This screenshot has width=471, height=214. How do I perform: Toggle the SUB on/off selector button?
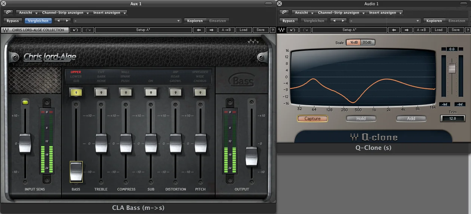pyautogui.click(x=151, y=92)
